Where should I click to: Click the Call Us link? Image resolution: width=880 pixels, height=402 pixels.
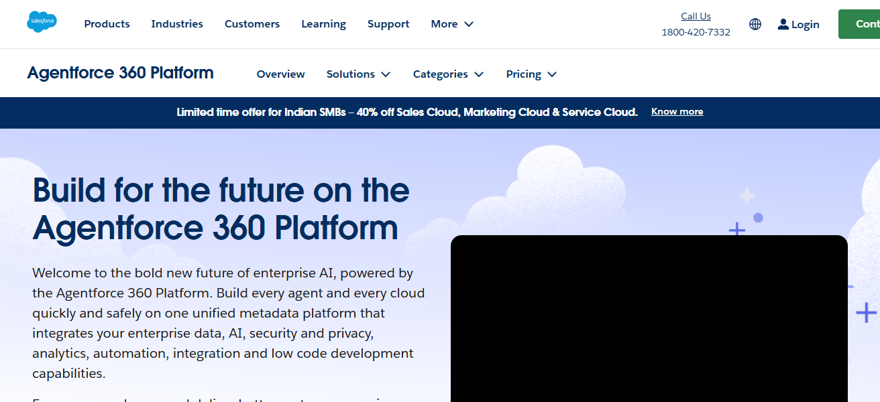pos(696,15)
